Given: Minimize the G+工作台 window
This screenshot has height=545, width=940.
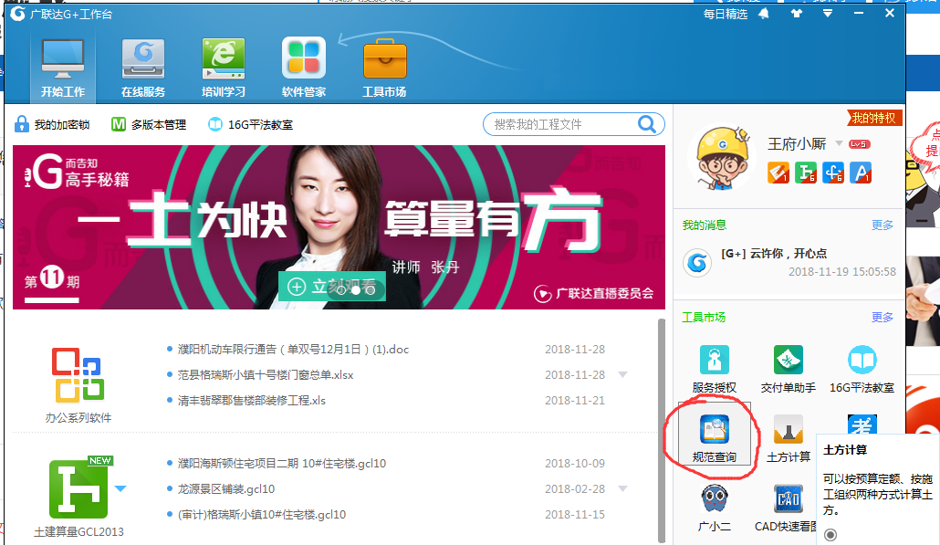Looking at the screenshot, I should point(859,13).
